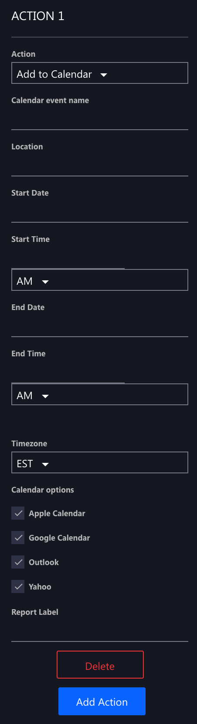
Task: Click the Start Time AM dropdown arrow
Action: 45,282
